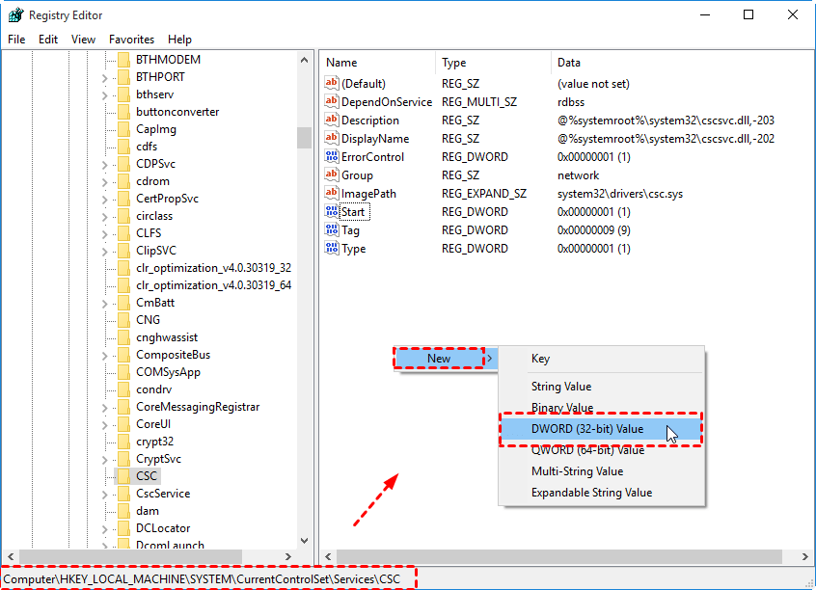Expand the CertPropSvc tree node
Screen dimensions: 816x590
pyautogui.click(x=104, y=200)
